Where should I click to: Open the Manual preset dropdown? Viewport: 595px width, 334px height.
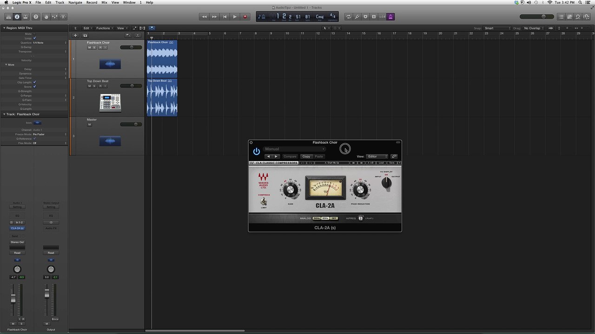(x=294, y=149)
